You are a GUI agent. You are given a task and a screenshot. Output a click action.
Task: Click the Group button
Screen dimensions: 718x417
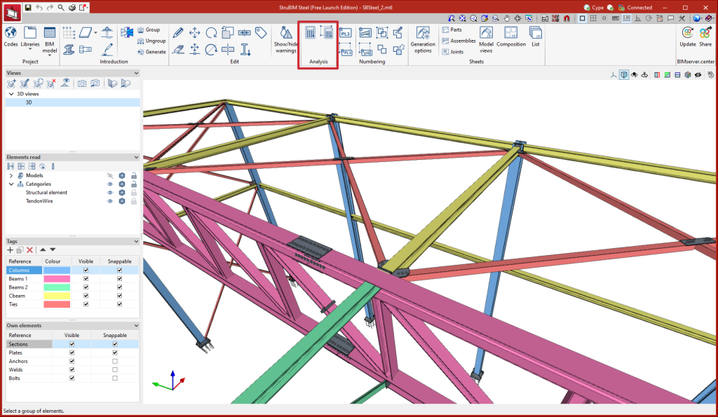pyautogui.click(x=149, y=29)
